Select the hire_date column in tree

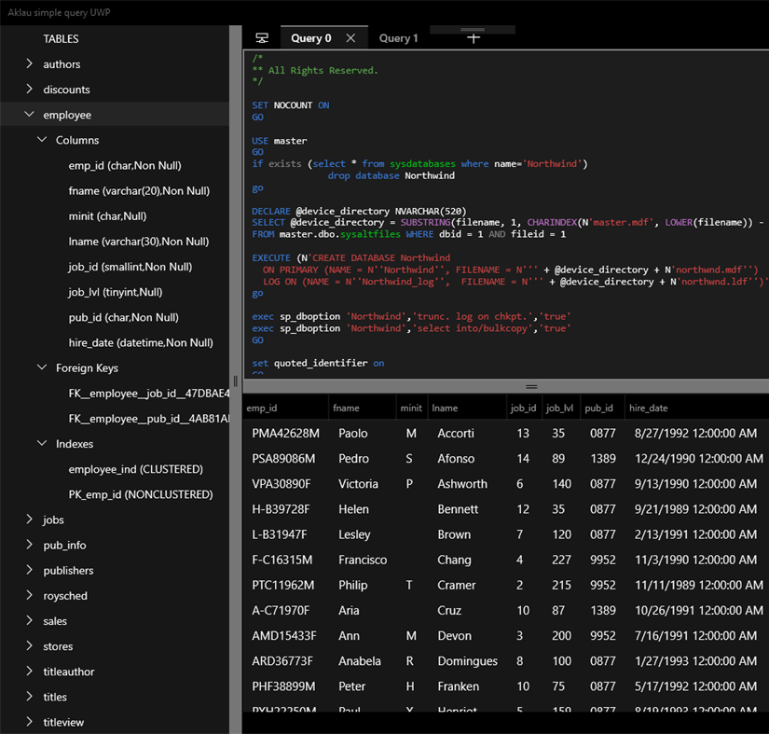pos(140,342)
